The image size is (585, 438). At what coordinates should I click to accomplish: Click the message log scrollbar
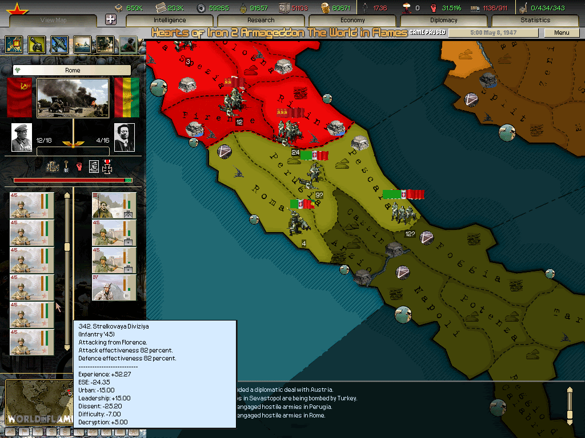569,405
